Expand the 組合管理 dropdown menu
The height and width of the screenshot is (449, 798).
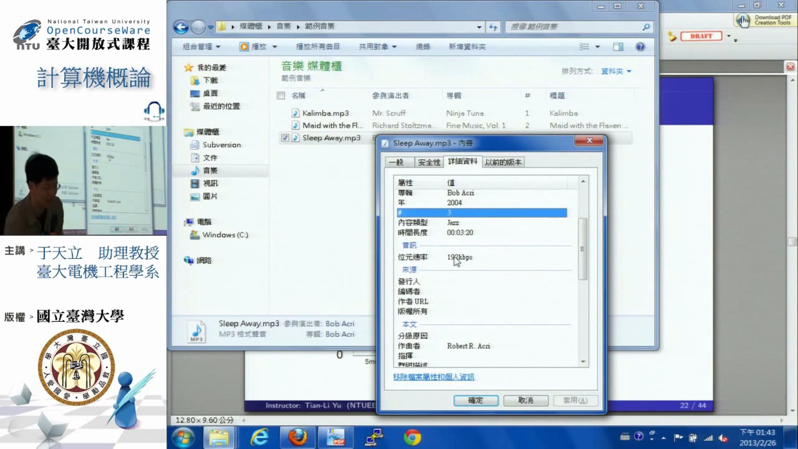[x=202, y=47]
